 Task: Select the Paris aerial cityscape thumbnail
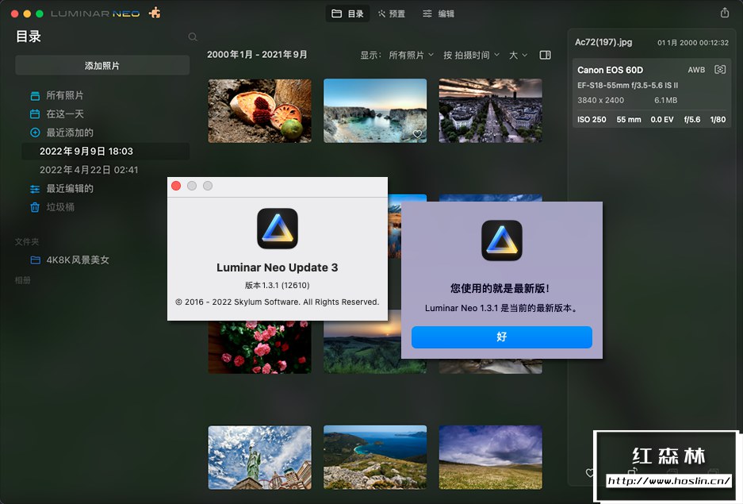[490, 111]
